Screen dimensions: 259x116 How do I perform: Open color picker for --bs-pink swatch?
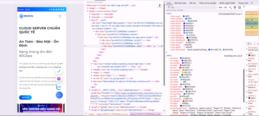(181, 65)
